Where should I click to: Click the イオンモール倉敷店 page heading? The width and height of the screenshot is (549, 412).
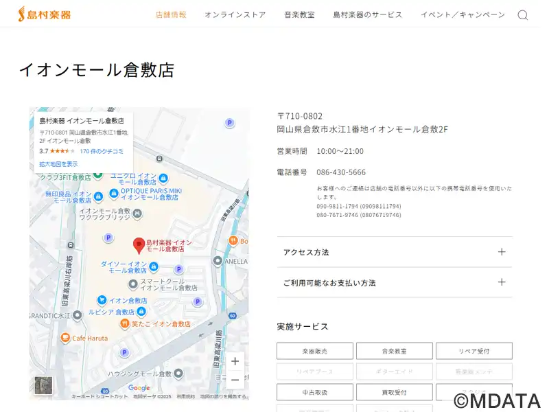[x=97, y=70]
